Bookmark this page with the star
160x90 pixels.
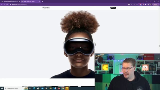click(137, 4)
